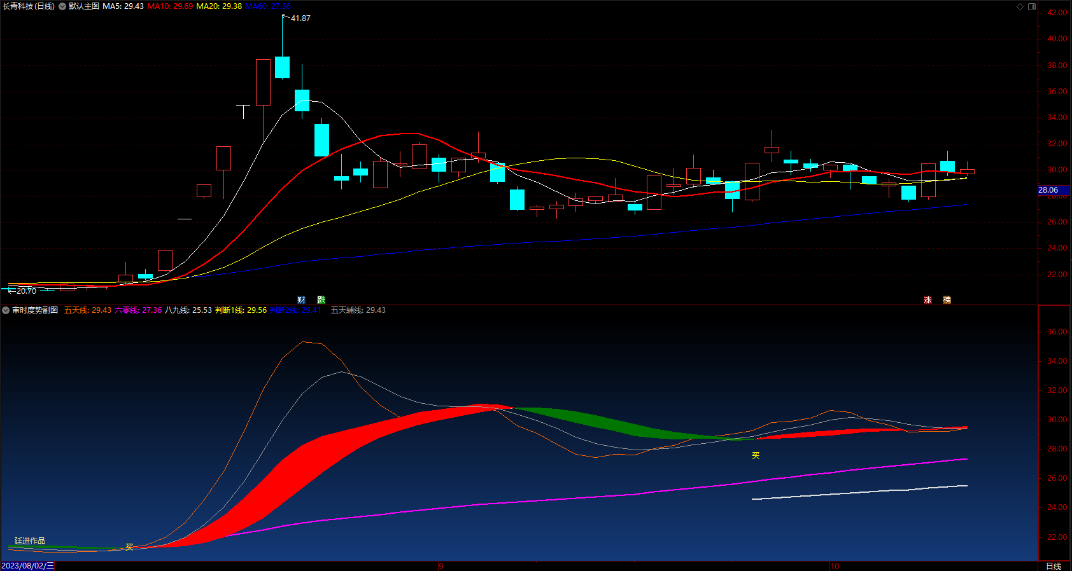Click the blue 财 marker icon

pyautogui.click(x=302, y=299)
